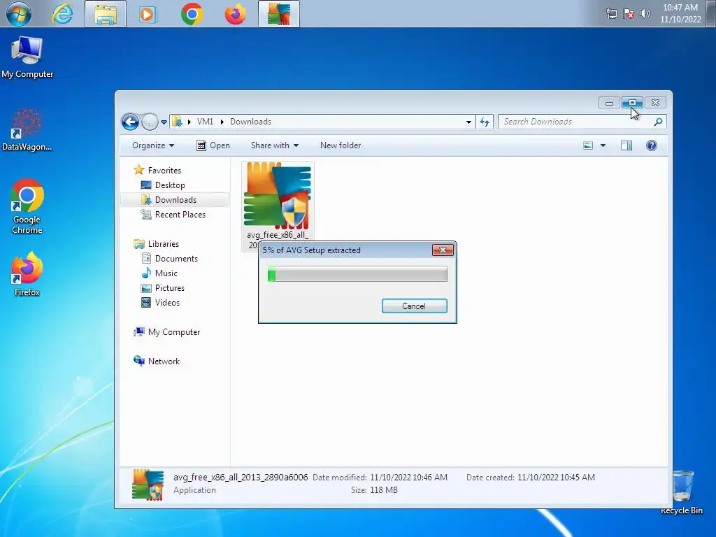
Task: Cancel the AVG Setup extraction
Action: pyautogui.click(x=414, y=306)
